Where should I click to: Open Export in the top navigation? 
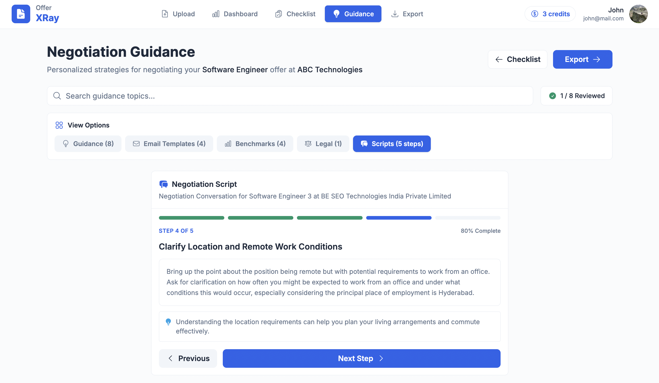(x=407, y=14)
